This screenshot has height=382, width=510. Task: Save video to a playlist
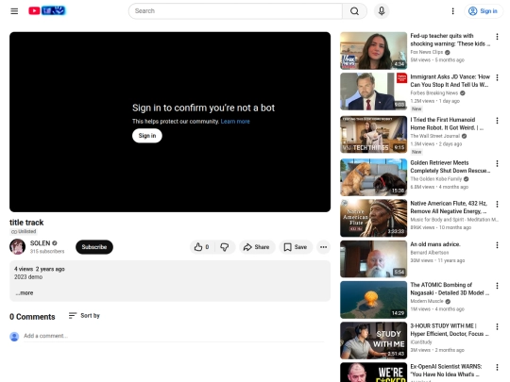tap(296, 247)
